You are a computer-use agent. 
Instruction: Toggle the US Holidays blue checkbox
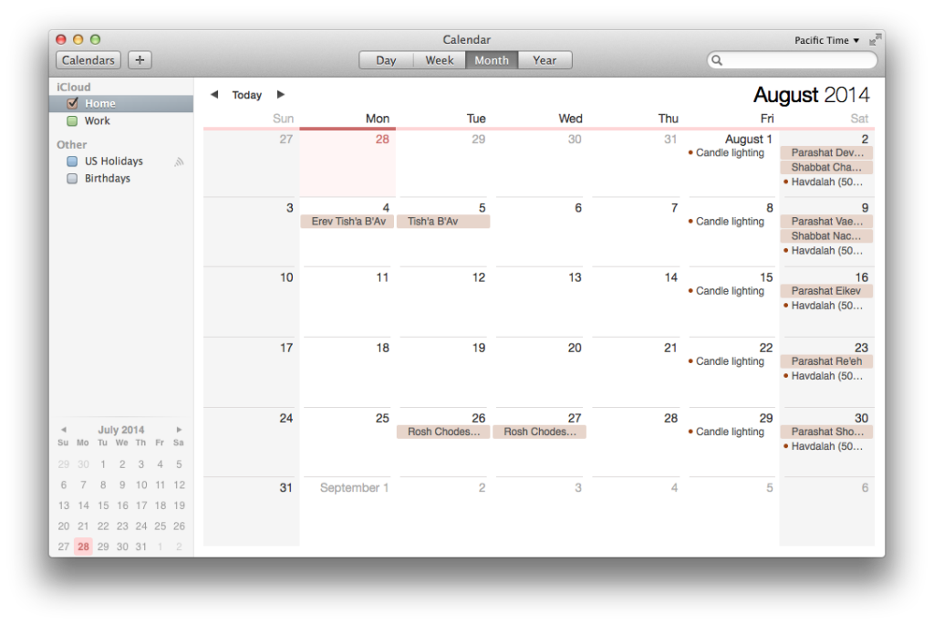click(x=72, y=161)
